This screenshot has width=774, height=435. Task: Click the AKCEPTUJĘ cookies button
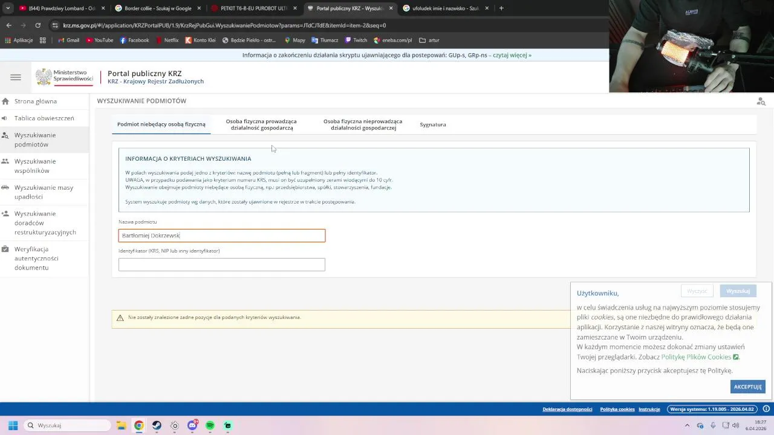747,387
